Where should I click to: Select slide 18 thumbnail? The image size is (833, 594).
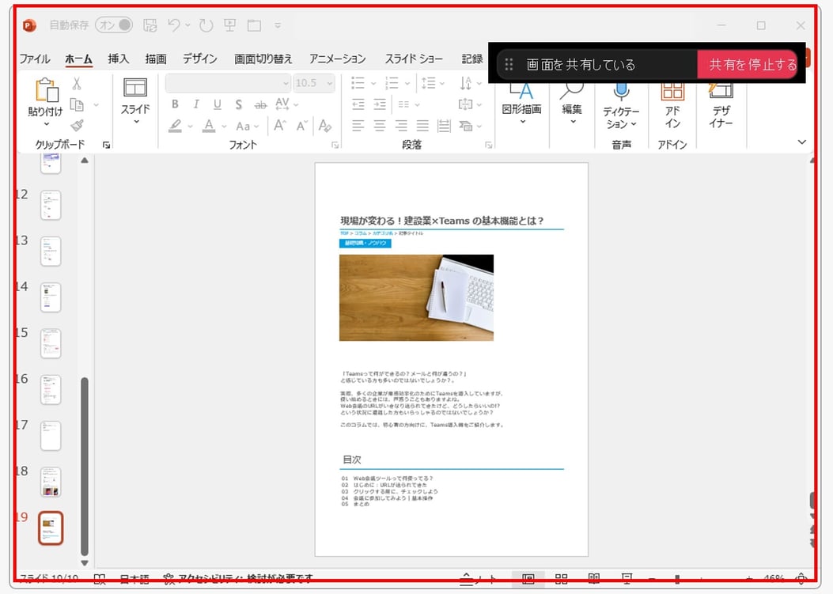pyautogui.click(x=51, y=482)
